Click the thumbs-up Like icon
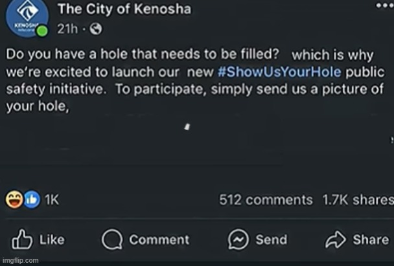Image resolution: width=394 pixels, height=266 pixels. point(21,240)
